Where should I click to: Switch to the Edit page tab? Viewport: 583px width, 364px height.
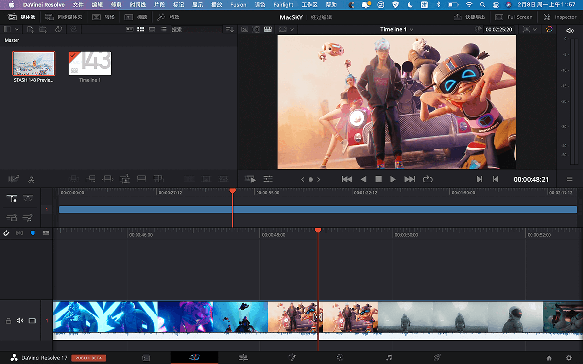tap(243, 358)
